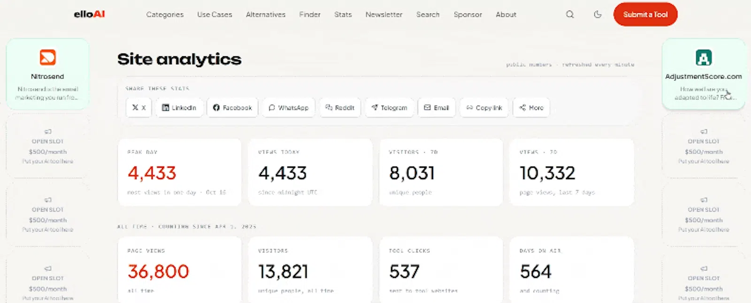751x303 pixels.
Task: Open the search magnifier icon in header
Action: (x=570, y=15)
